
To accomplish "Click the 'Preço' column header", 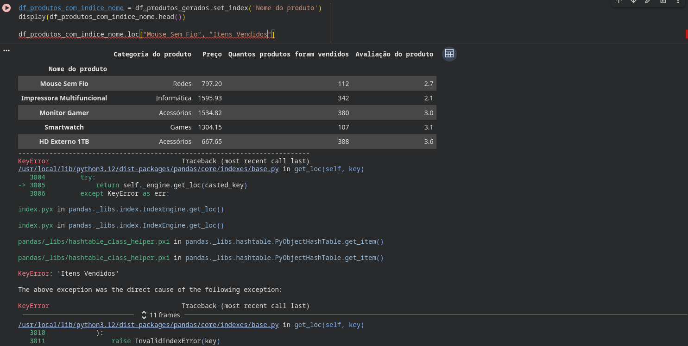I will [212, 55].
